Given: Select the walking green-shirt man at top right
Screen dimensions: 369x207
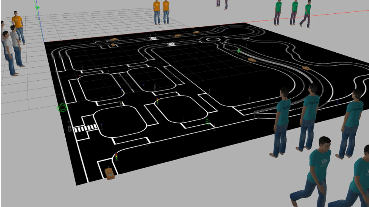Looking at the screenshot, I should pyautogui.click(x=306, y=14).
